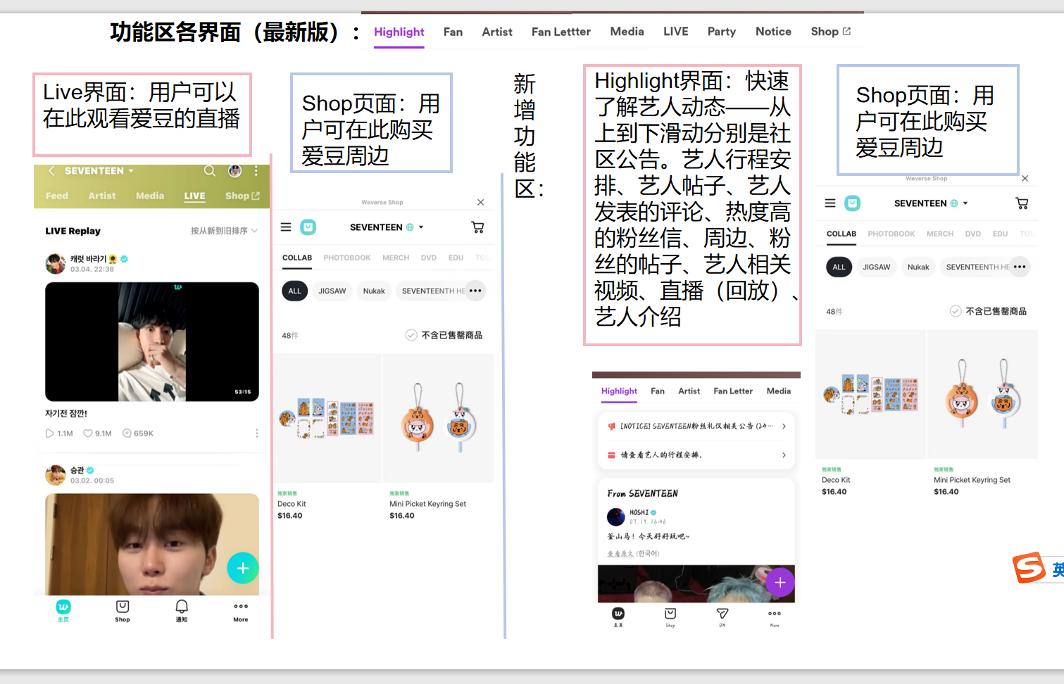The image size is (1064, 684).
Task: Select Nukak filter chip in middle Shop screen
Action: tap(374, 291)
